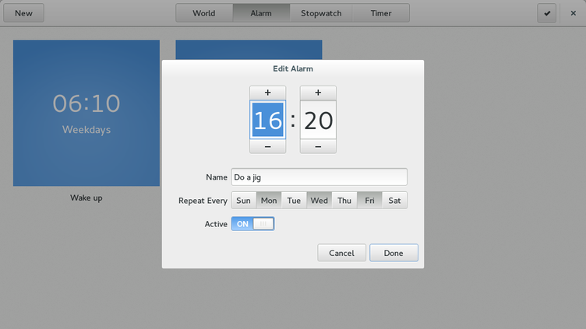Switch to the World tab
The height and width of the screenshot is (329, 586).
[x=204, y=13]
